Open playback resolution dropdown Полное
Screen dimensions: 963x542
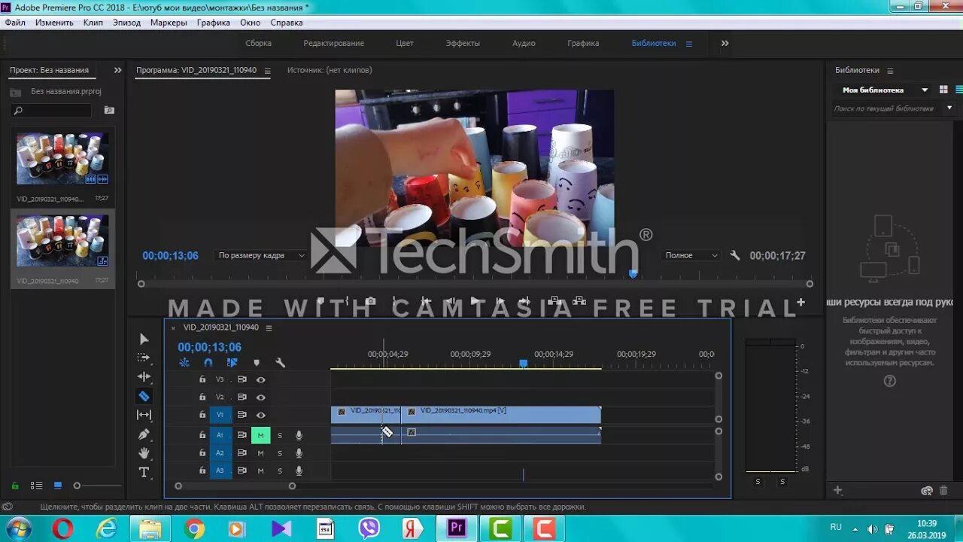pyautogui.click(x=691, y=256)
